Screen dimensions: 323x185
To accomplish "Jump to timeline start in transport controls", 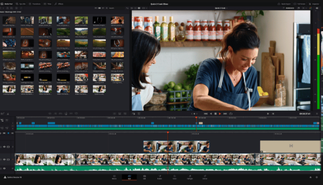I will [206, 114].
